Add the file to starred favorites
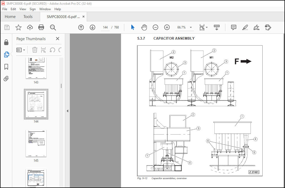The image size is (285, 188). coord(18,27)
